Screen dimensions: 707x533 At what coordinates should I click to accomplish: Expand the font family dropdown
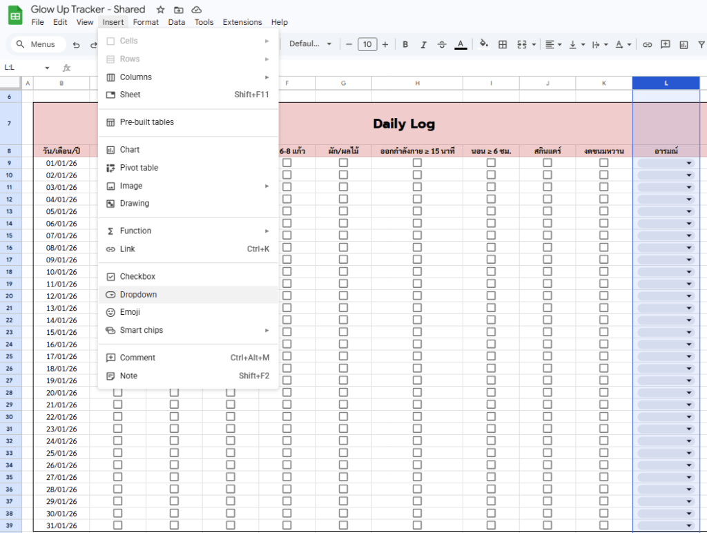coord(310,44)
